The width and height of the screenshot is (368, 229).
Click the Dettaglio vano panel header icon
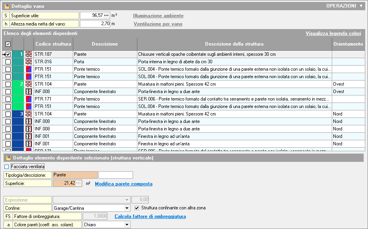tap(6, 6)
